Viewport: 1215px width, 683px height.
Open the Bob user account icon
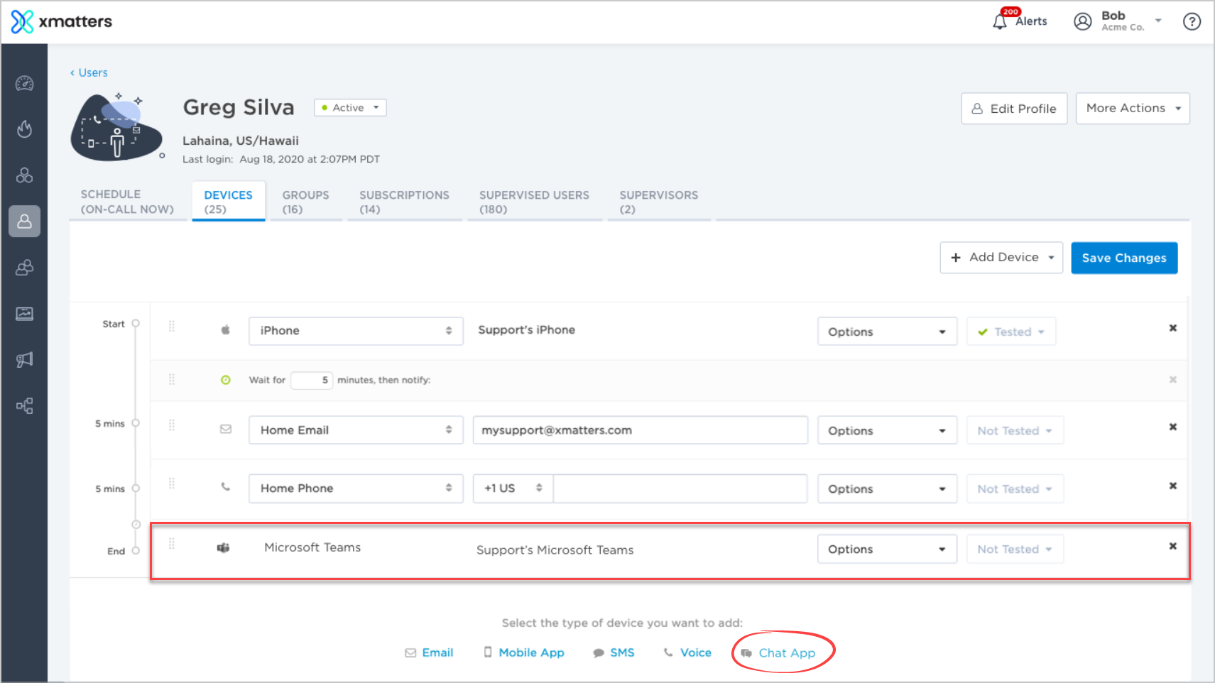point(1082,21)
